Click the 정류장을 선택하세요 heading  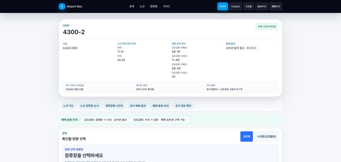tap(84, 156)
